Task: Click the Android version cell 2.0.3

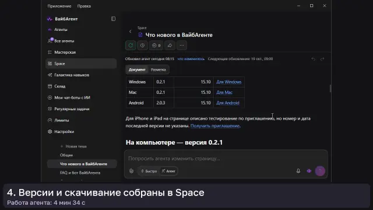Action: click(163, 103)
